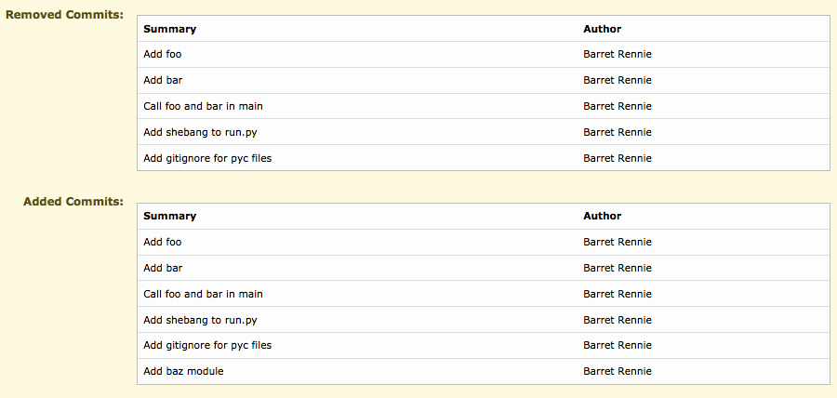Select 'Add gitignore for pyc files' in Added Commits
The height and width of the screenshot is (398, 837).
[x=207, y=346]
